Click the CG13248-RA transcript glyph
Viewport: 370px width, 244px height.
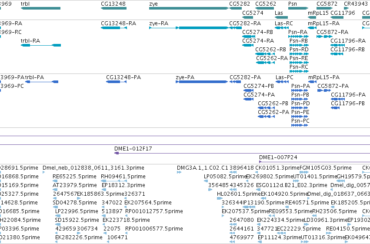114,28
